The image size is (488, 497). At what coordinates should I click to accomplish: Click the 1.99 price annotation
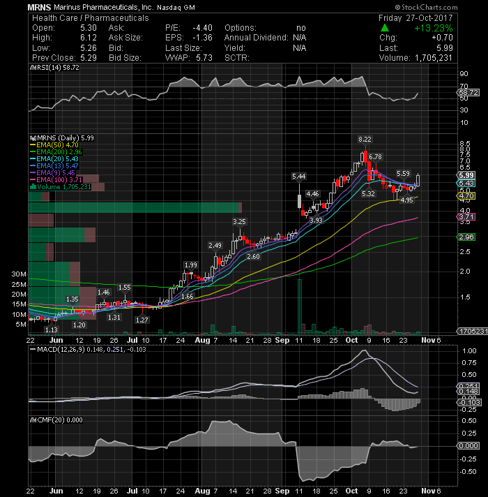191,265
